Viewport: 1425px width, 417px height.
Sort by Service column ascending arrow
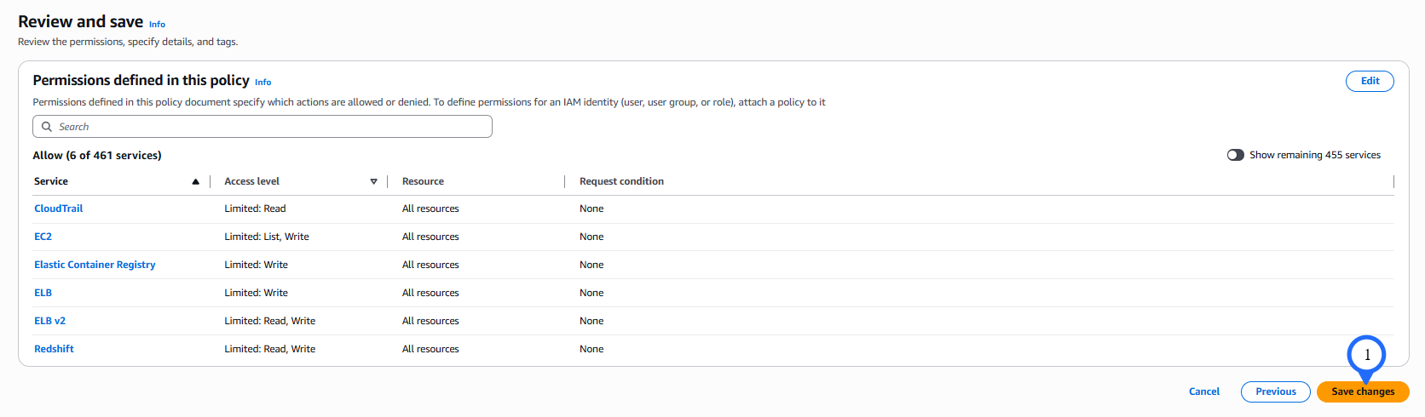195,181
